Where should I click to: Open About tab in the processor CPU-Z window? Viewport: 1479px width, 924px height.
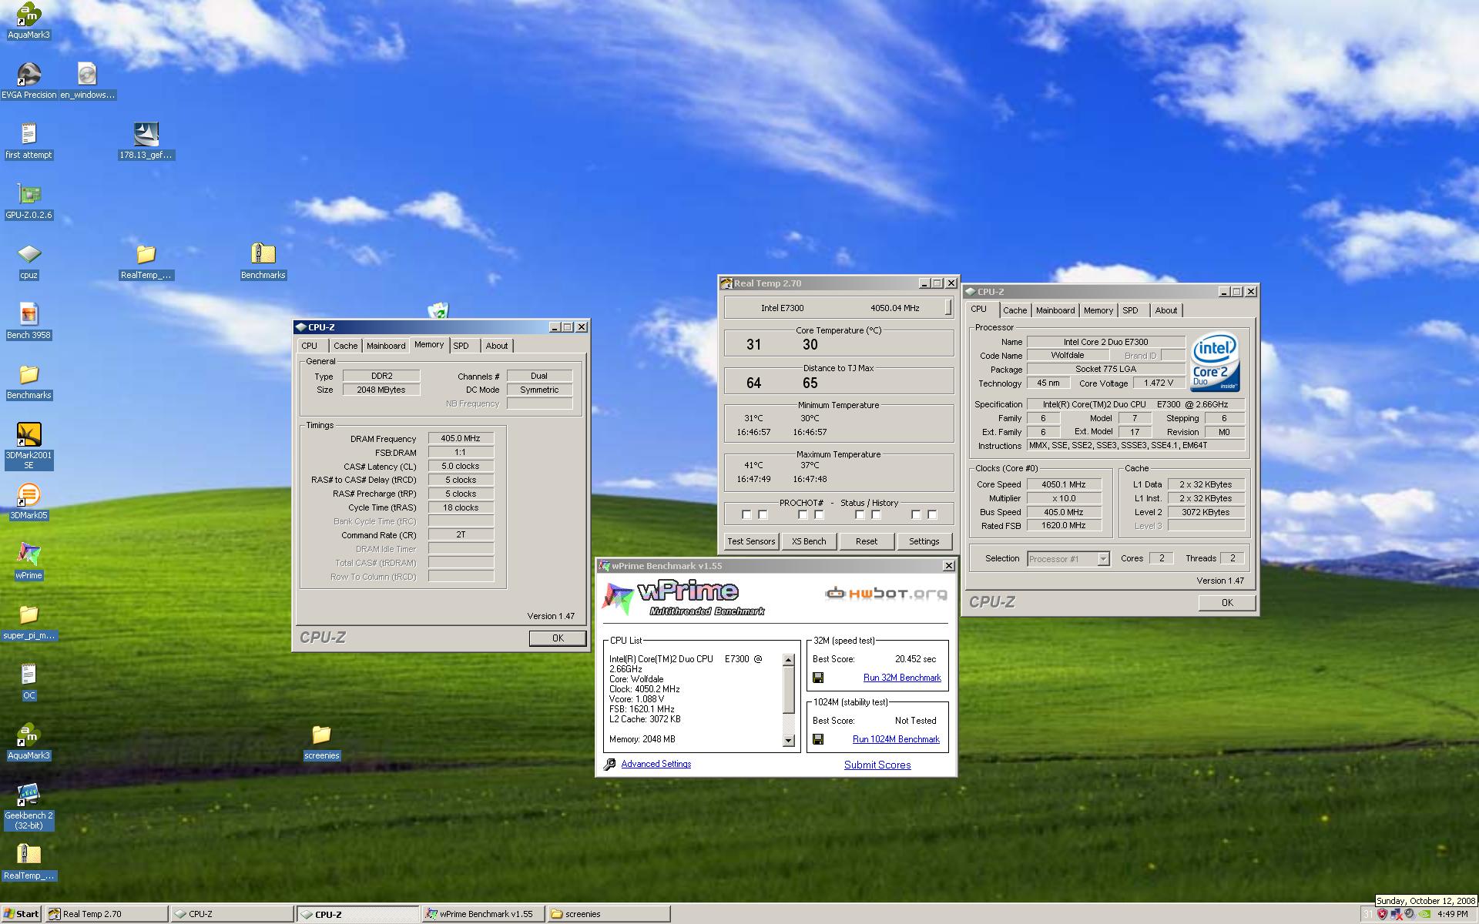point(1165,310)
